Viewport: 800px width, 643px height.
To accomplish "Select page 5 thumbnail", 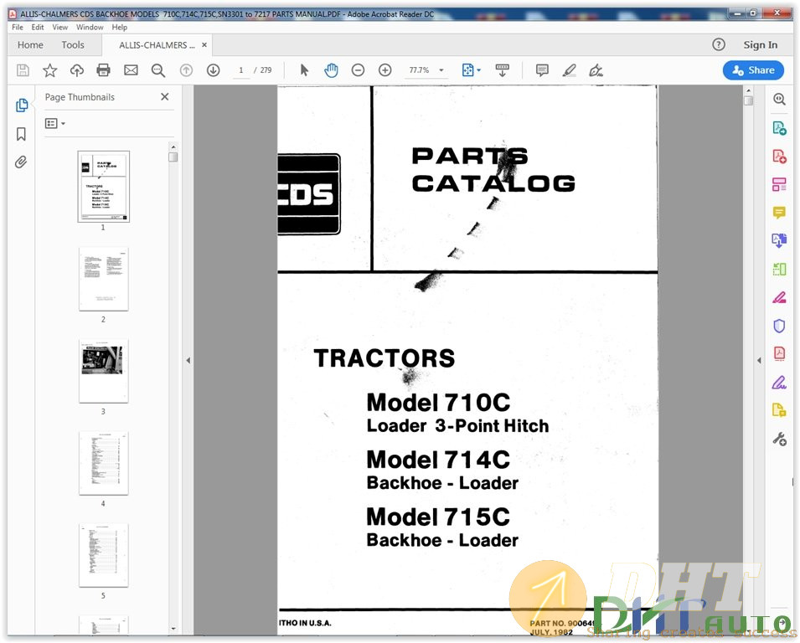I will (x=104, y=555).
